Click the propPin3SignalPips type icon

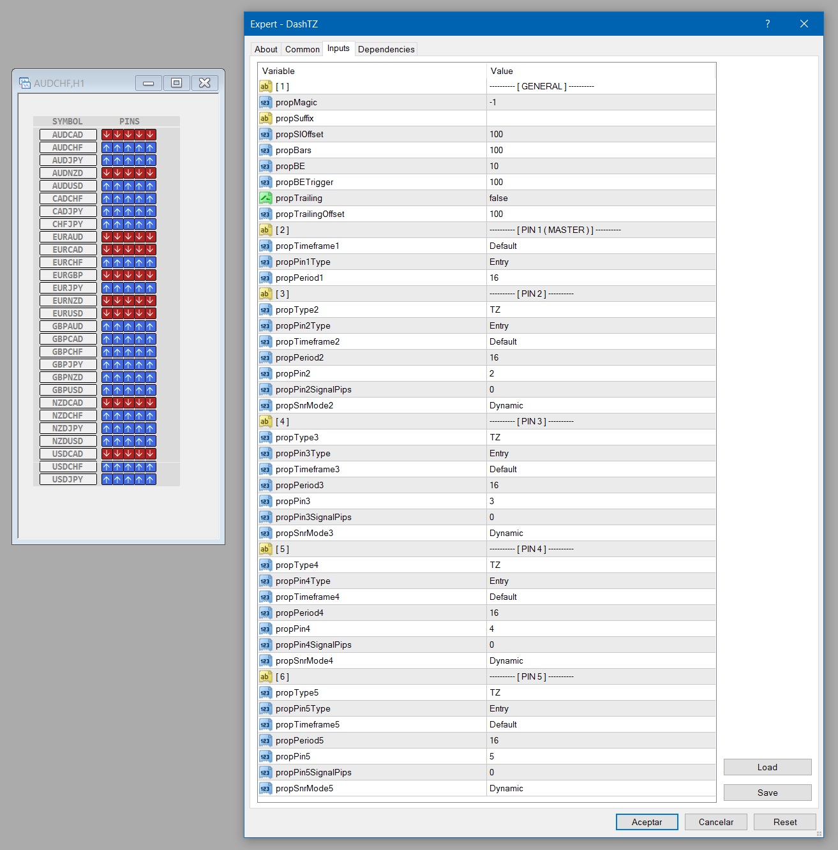tap(266, 517)
